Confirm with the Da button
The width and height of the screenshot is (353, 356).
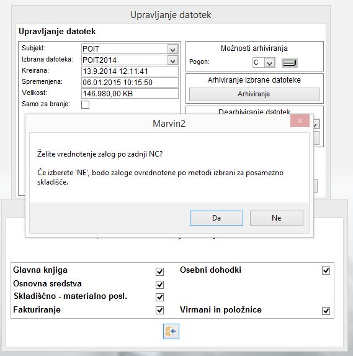click(217, 218)
